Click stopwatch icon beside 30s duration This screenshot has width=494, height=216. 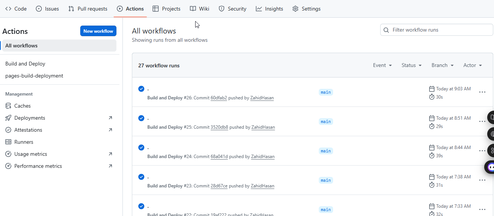point(432,97)
